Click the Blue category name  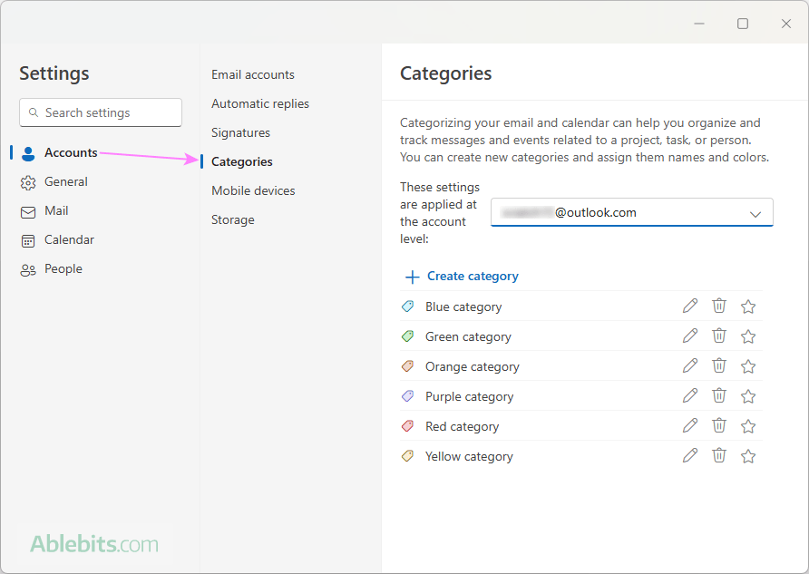pos(463,306)
